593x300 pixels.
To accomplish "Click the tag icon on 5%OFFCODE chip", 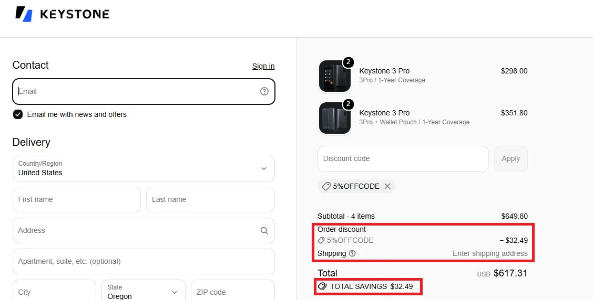I will (326, 186).
